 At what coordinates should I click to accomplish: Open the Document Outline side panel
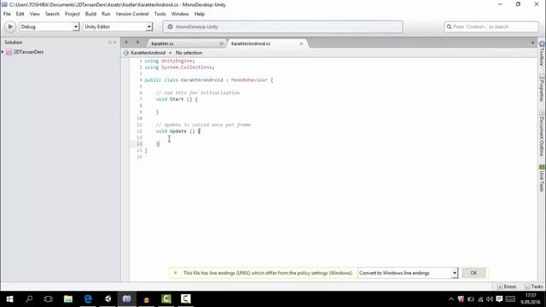(542, 133)
